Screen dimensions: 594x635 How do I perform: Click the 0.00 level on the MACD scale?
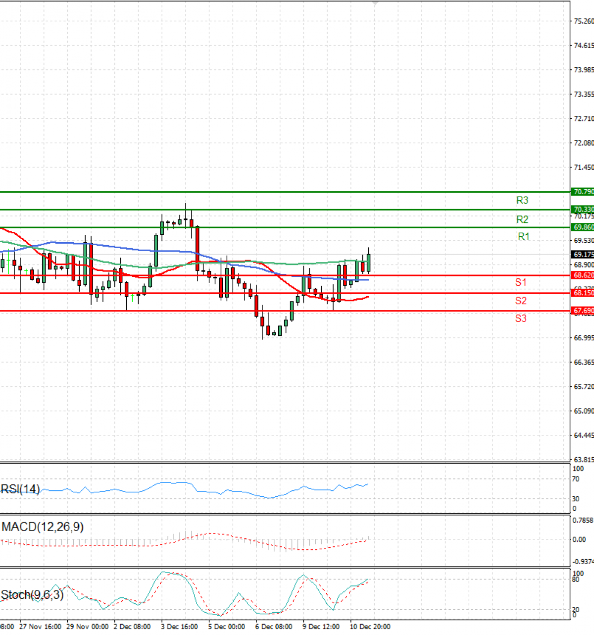point(580,539)
